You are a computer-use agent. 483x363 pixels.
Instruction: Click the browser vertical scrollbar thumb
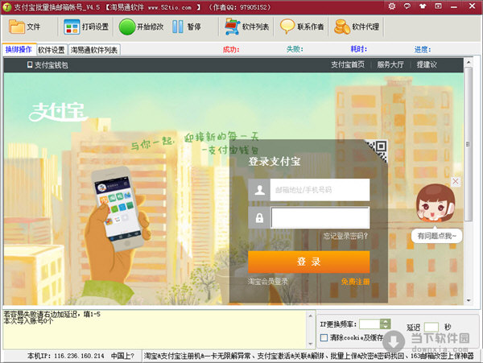coord(469,144)
